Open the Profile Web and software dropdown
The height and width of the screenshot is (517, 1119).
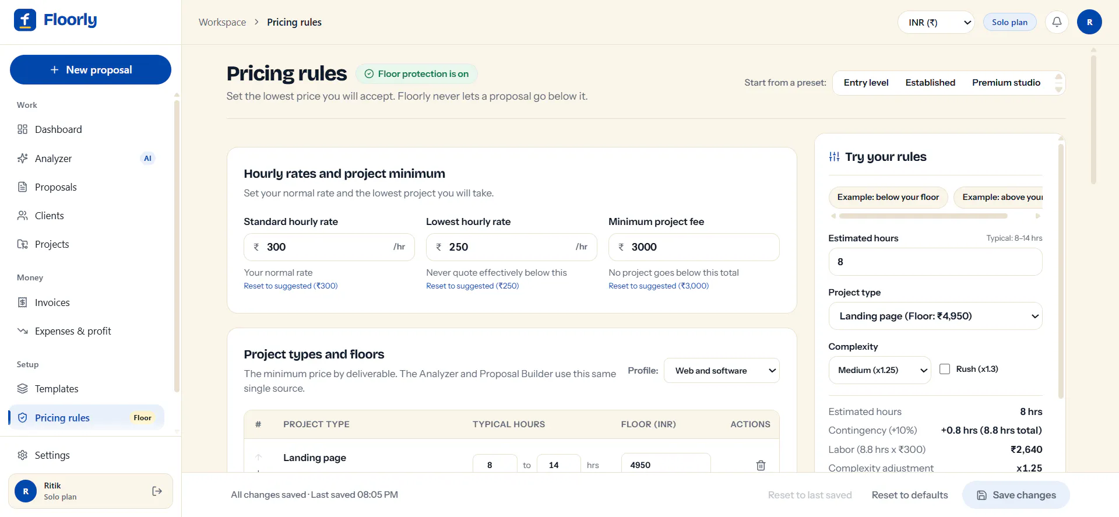click(722, 371)
